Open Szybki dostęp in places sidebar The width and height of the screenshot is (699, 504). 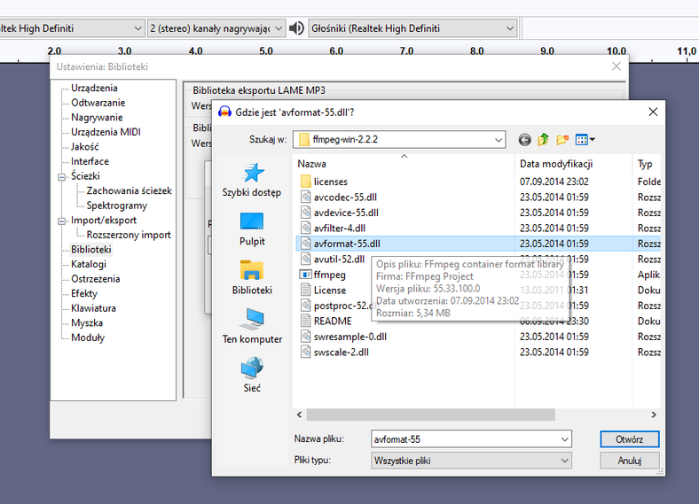coord(252,180)
